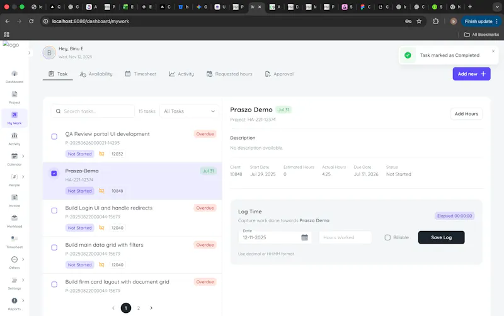Open the People sidebar icon
The width and height of the screenshot is (504, 316).
[14, 177]
